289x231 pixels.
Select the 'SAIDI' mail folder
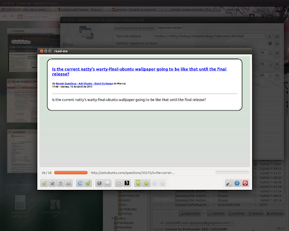[124, 200]
